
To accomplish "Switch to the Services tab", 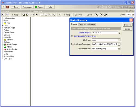I will coord(82,24).
